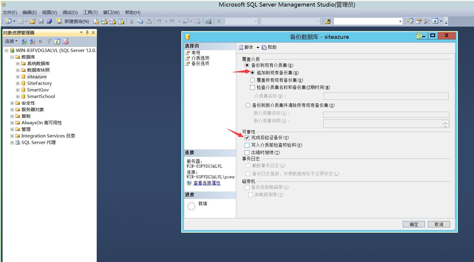Open the 文件(F) menu
This screenshot has width=474, height=262.
[10, 13]
